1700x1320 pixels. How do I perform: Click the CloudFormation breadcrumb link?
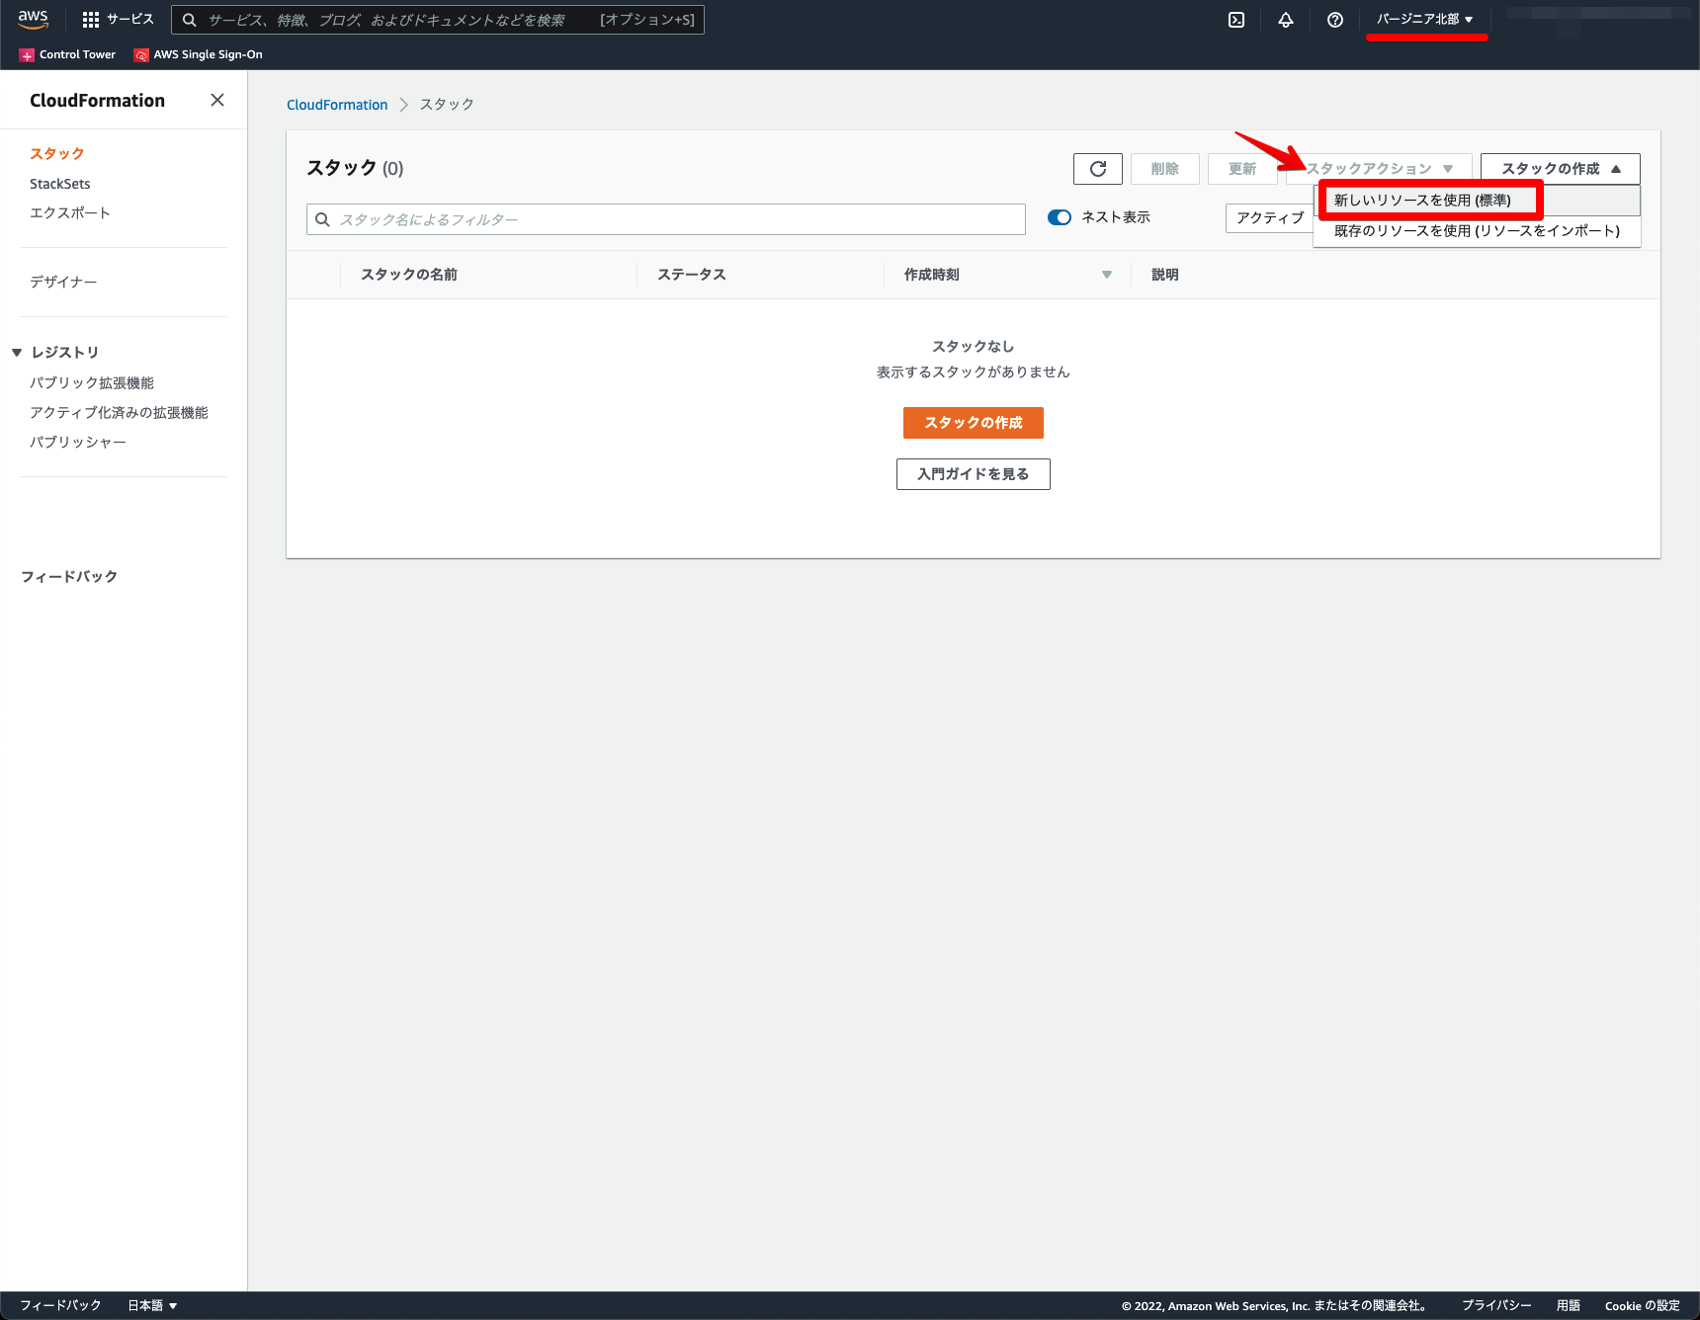pyautogui.click(x=337, y=105)
